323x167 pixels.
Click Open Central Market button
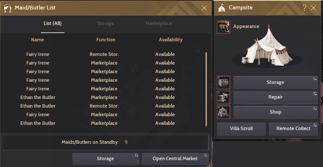pos(175,159)
